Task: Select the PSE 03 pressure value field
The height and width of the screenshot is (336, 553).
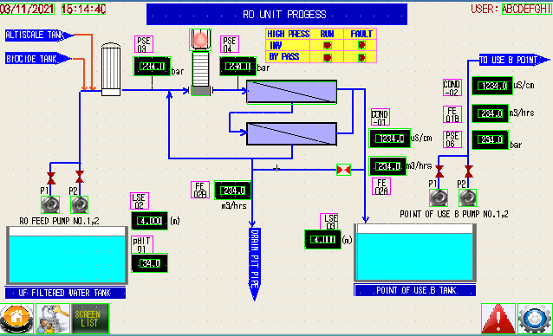Action: (152, 66)
